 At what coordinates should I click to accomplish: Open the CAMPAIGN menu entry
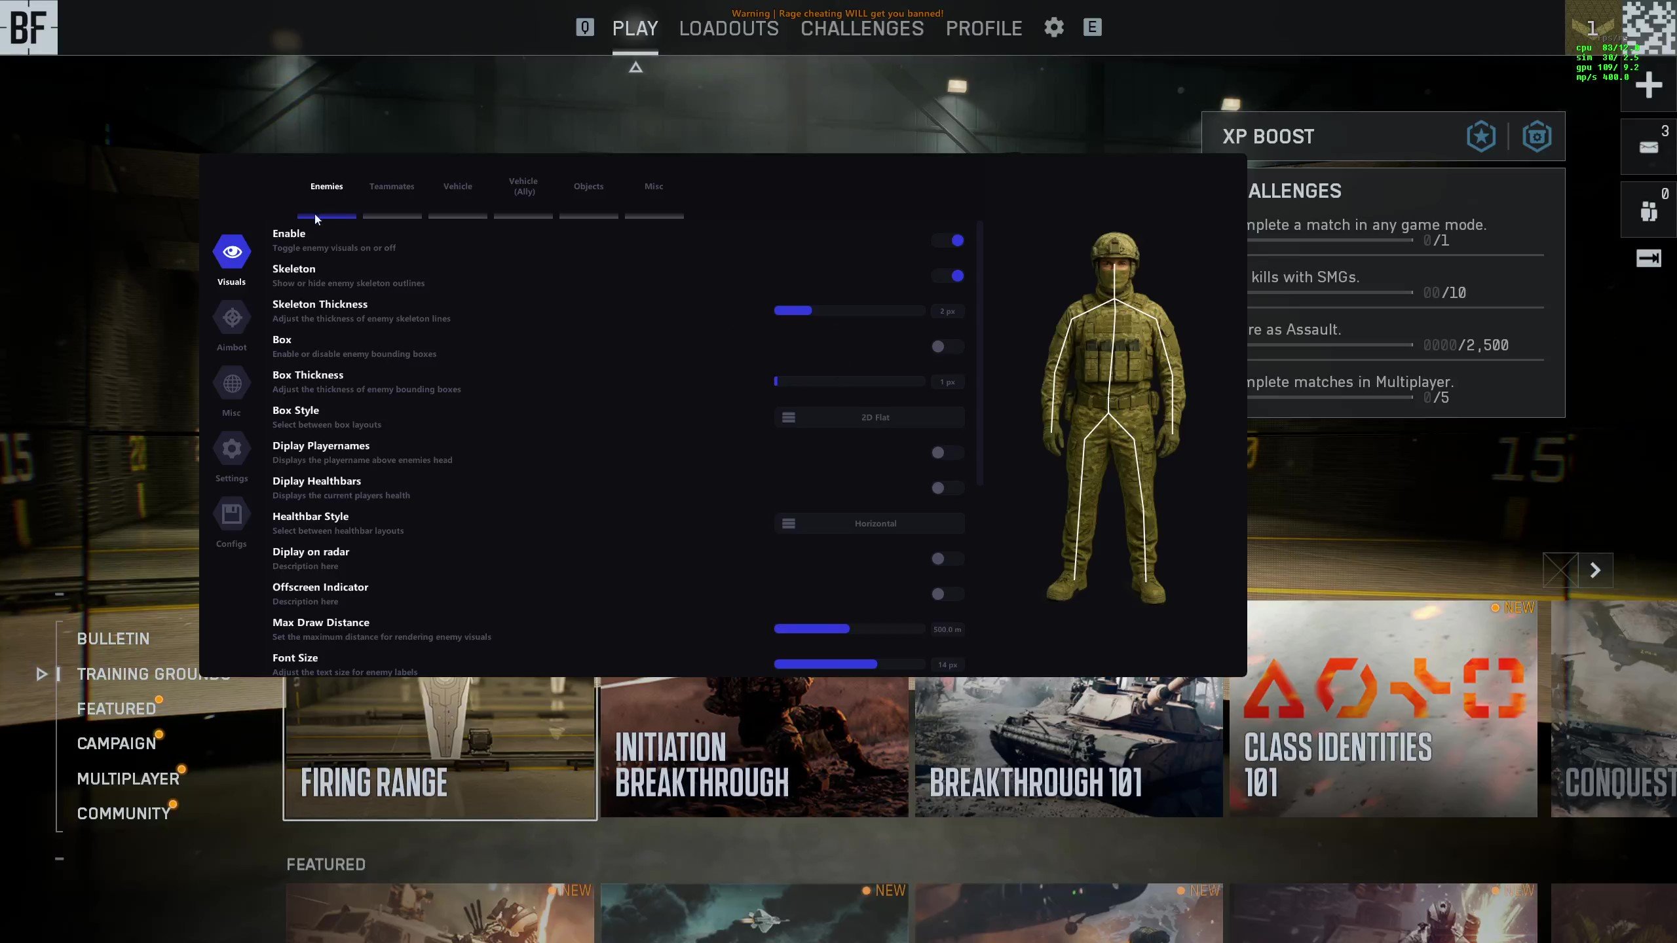tap(117, 743)
